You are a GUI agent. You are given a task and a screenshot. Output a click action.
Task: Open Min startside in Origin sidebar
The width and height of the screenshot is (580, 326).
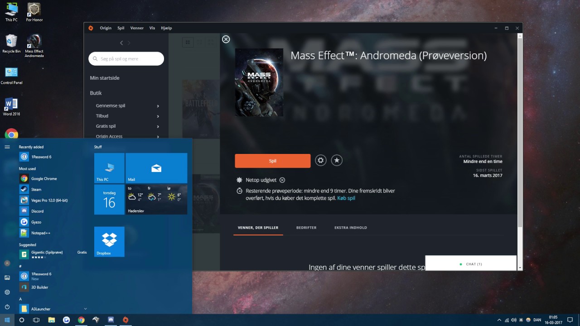pos(105,78)
